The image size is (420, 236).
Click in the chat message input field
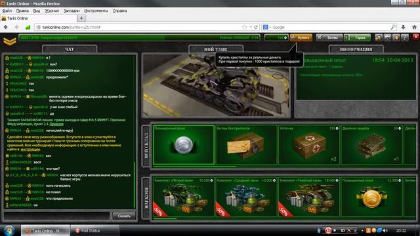pos(57,216)
